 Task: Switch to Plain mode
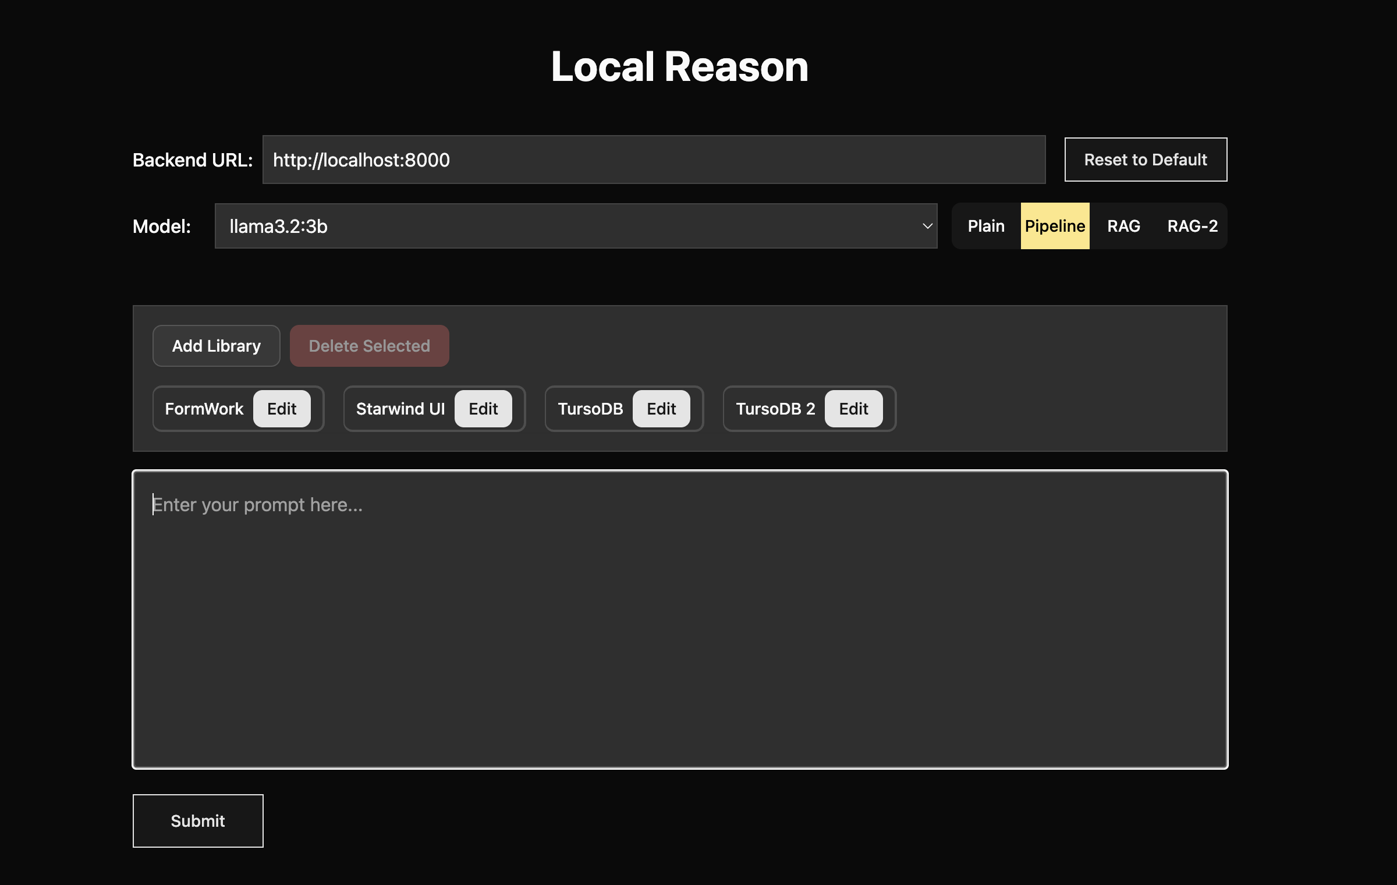coord(986,226)
